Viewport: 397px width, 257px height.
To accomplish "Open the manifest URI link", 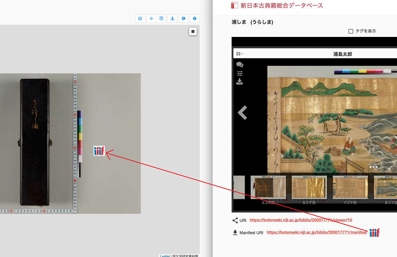I will pos(317,232).
